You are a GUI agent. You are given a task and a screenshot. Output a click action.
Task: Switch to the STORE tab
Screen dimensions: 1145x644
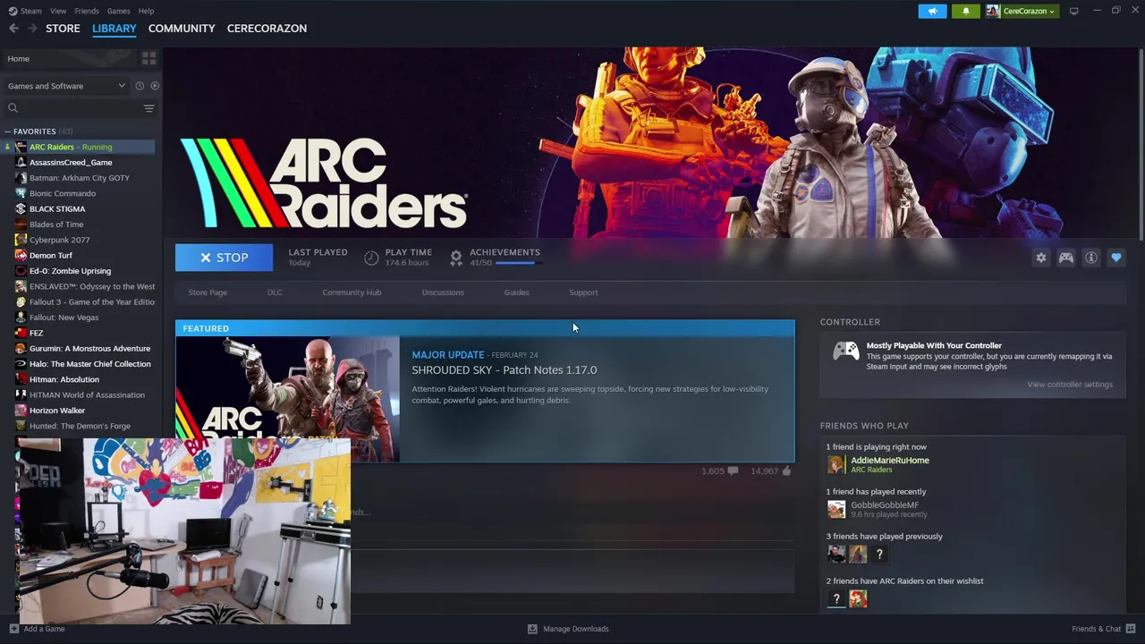pos(63,29)
